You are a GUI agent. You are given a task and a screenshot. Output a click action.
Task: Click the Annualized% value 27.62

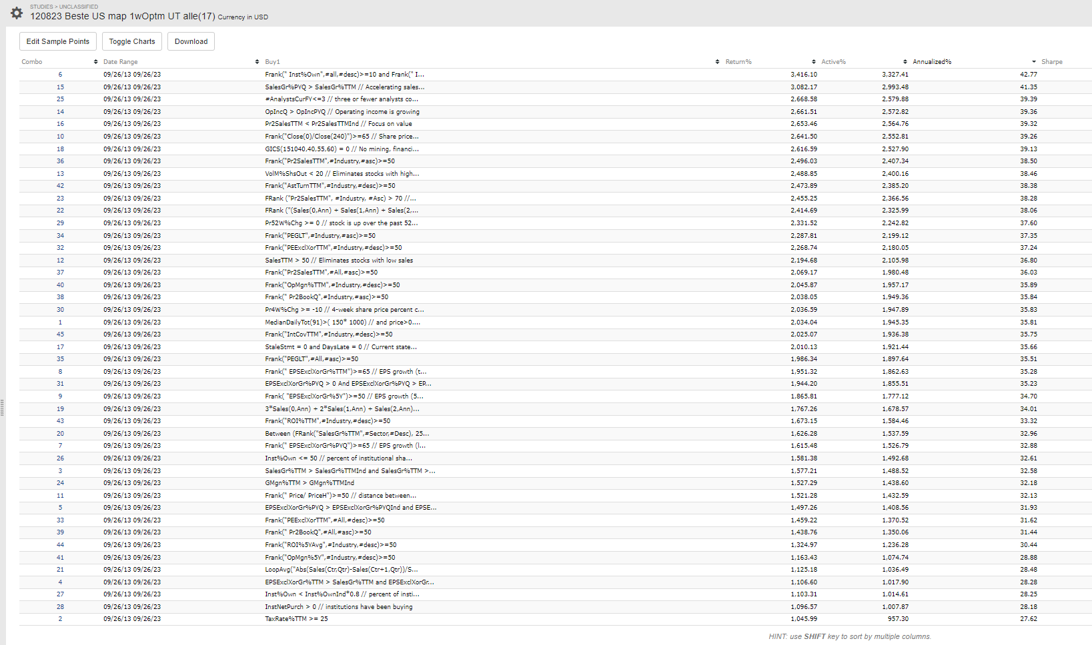pyautogui.click(x=1029, y=619)
